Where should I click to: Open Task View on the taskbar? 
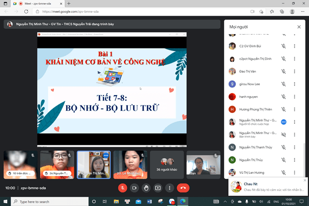point(104,202)
